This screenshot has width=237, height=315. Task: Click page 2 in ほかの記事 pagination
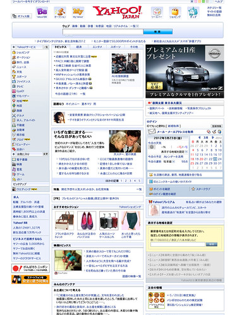126,181
